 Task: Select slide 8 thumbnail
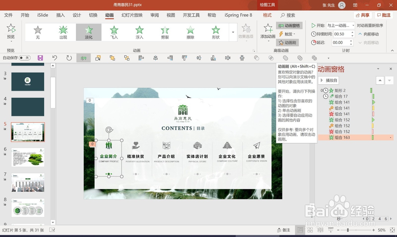28,208
